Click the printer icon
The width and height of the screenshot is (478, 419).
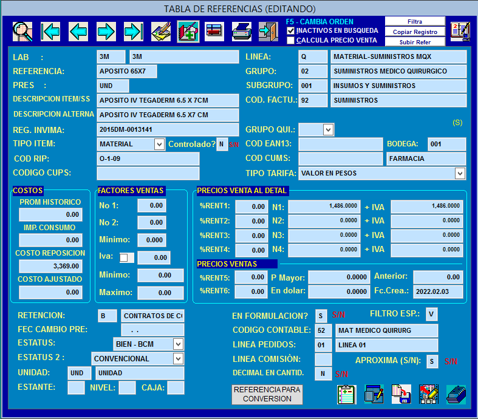pyautogui.click(x=242, y=32)
